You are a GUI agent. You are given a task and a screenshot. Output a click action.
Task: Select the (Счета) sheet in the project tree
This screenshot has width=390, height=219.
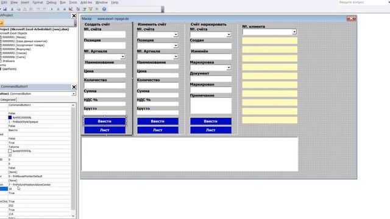[x=14, y=57]
